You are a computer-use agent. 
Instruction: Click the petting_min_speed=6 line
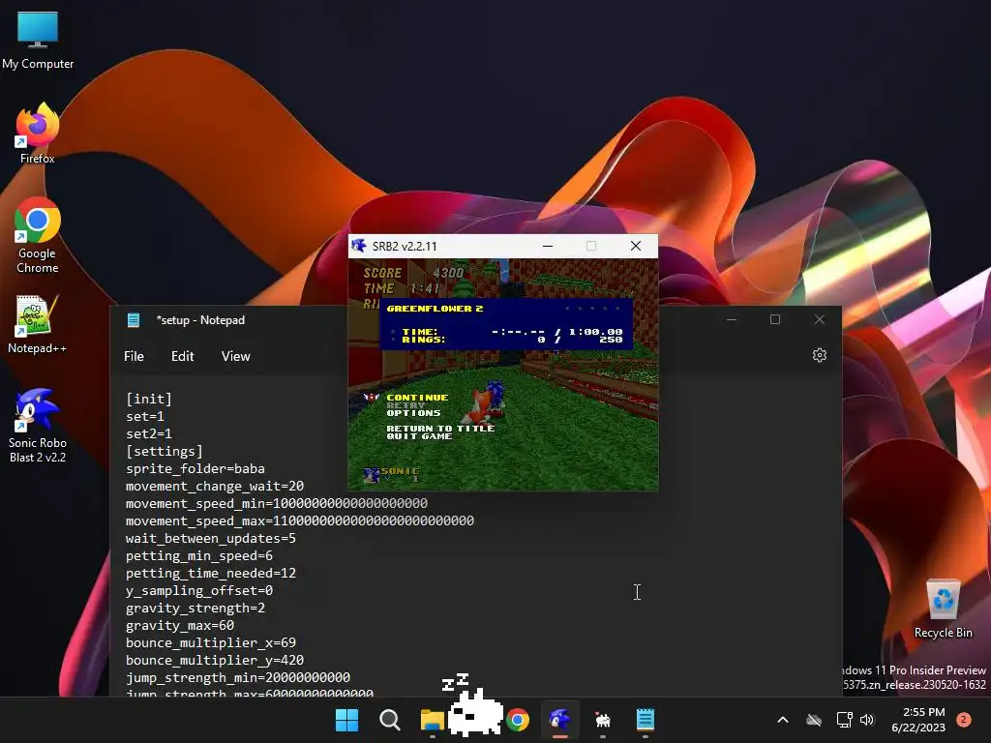point(199,555)
